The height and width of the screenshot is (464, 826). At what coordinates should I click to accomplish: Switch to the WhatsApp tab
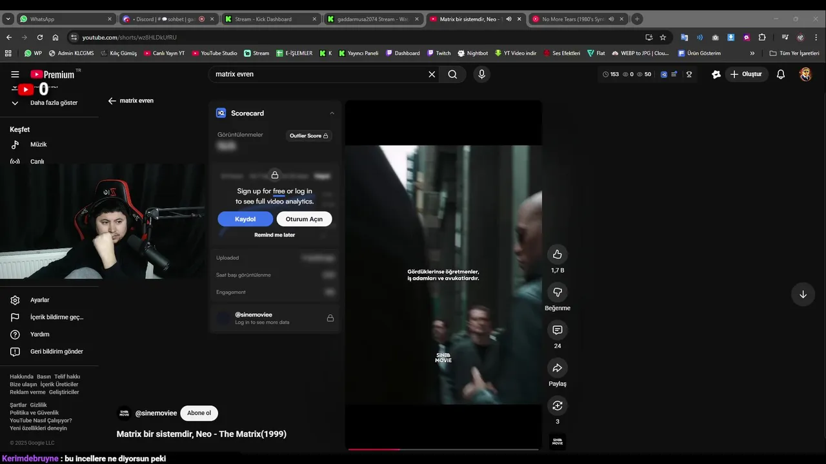67,19
